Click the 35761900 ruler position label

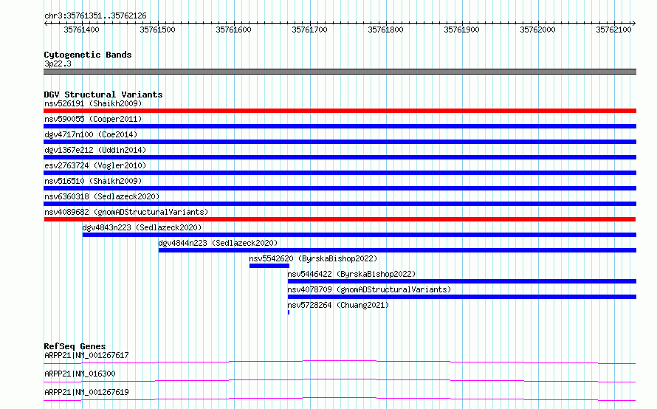pos(461,30)
